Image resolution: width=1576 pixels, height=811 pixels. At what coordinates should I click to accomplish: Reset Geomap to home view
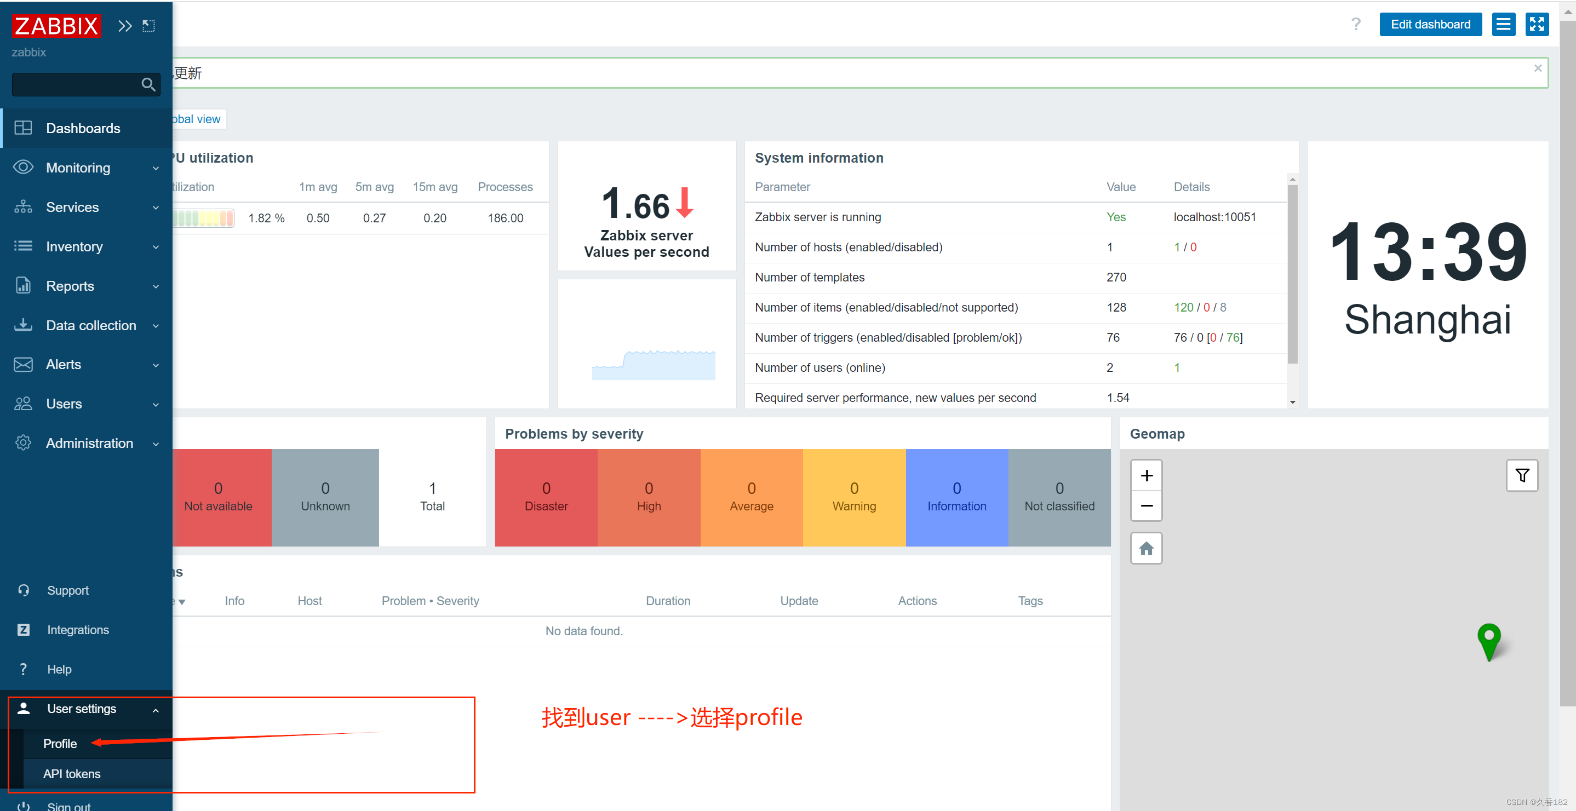1146,549
